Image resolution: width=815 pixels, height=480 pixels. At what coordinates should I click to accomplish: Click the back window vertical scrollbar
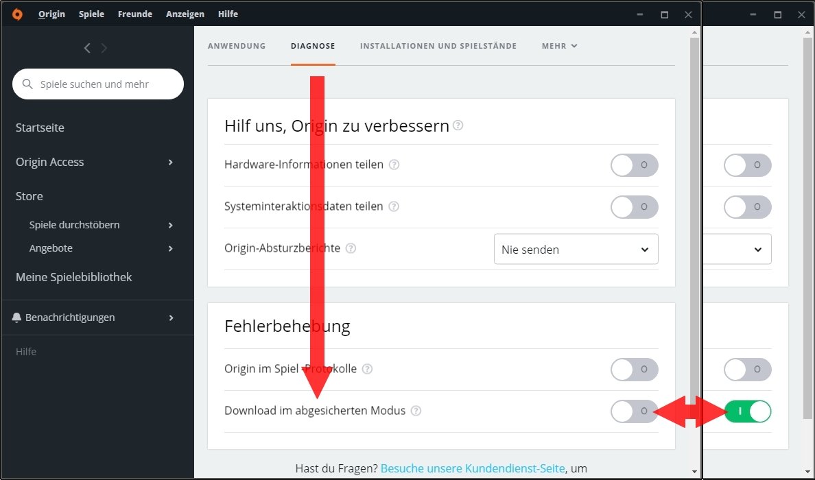[807, 228]
